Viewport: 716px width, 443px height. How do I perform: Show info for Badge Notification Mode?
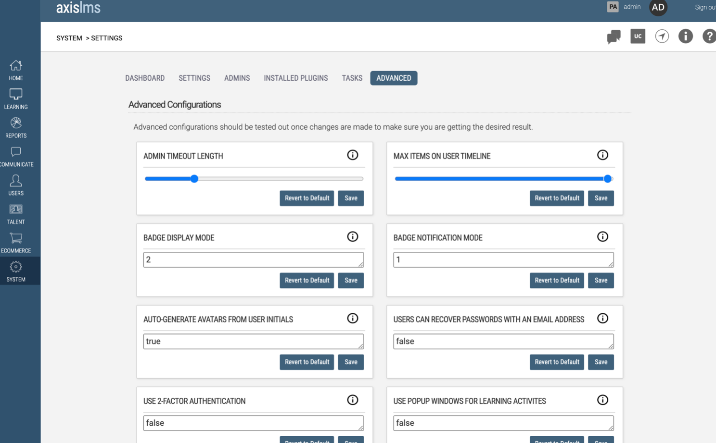point(602,237)
